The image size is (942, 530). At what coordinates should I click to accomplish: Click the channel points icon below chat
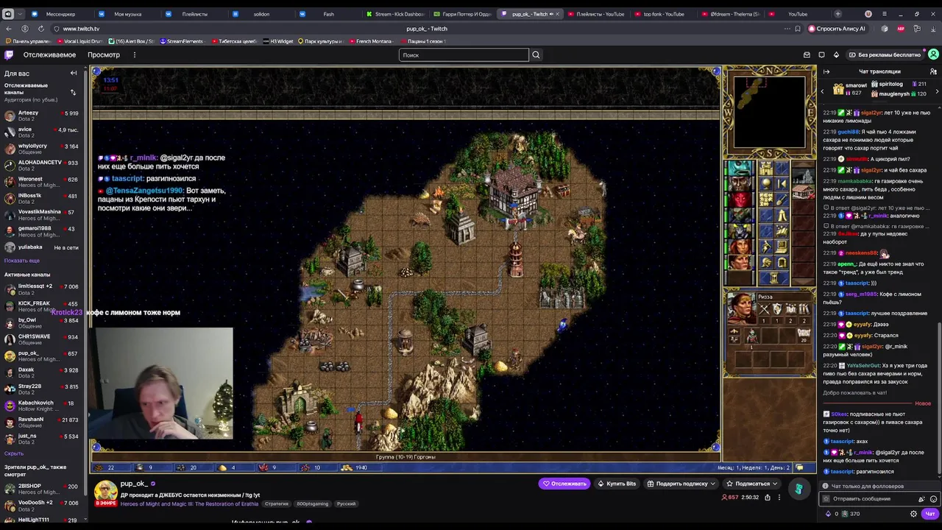coord(845,514)
